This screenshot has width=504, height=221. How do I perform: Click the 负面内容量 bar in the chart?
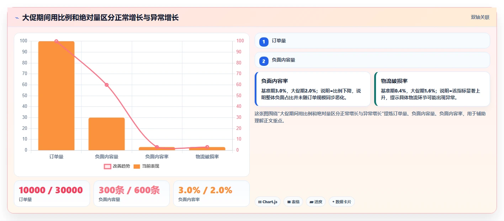tap(107, 134)
